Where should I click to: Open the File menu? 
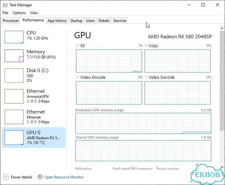(x=5, y=13)
